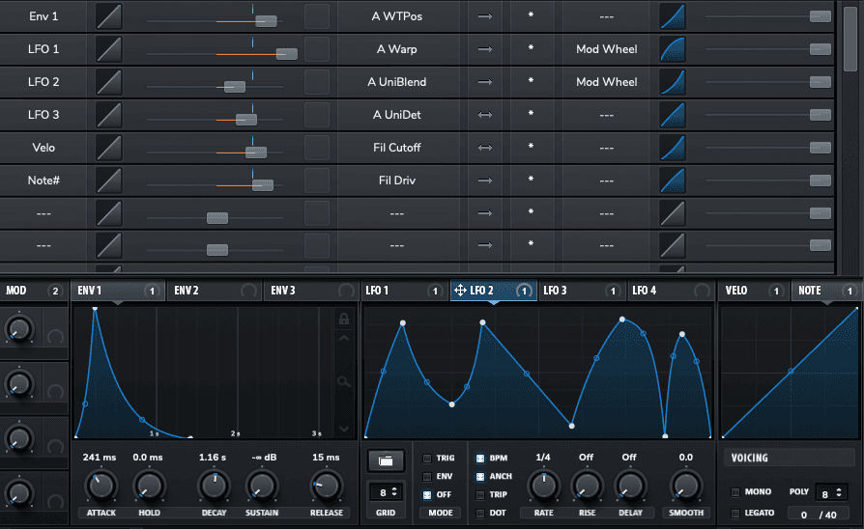
Task: Toggle BPM sync checkbox
Action: [480, 458]
